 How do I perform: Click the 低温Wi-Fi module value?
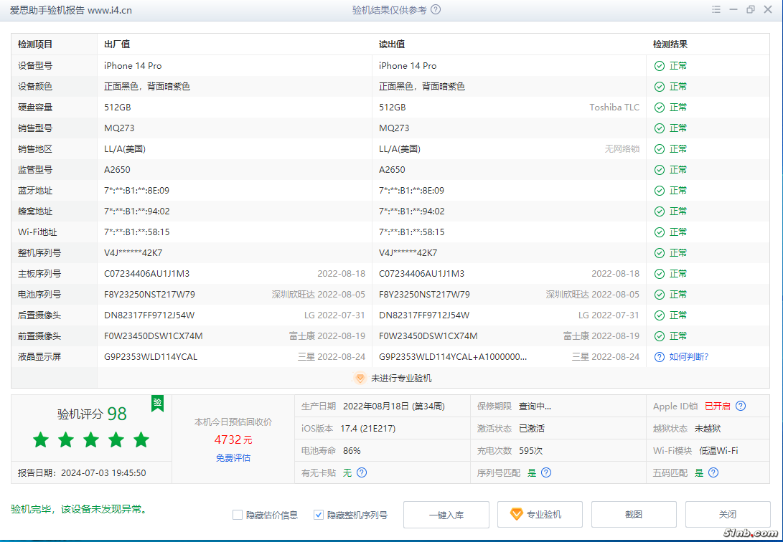click(718, 451)
